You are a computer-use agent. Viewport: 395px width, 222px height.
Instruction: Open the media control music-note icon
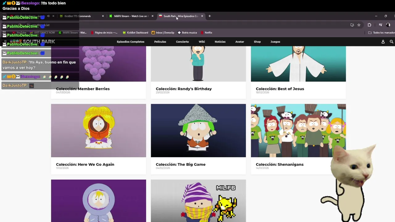(380, 25)
